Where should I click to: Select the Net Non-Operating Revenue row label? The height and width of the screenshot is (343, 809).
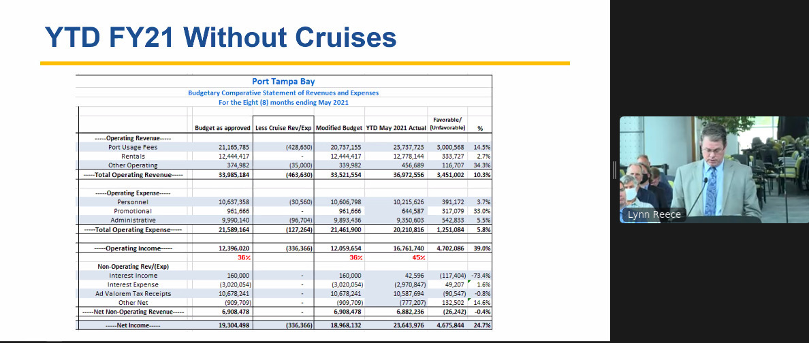tap(133, 312)
